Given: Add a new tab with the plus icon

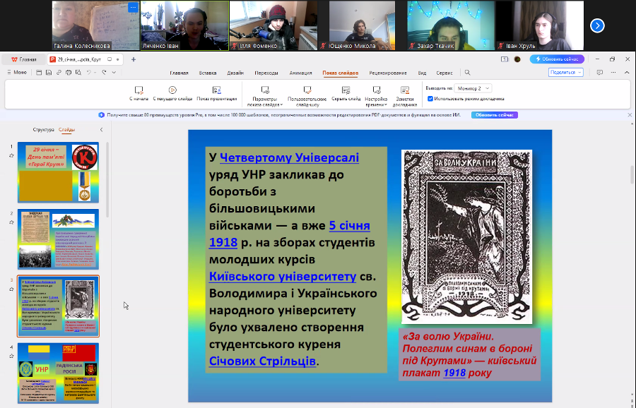Looking at the screenshot, I should coord(134,59).
